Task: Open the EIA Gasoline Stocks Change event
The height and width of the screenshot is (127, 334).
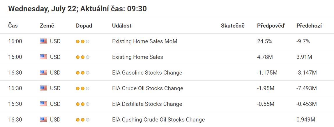Action: click(x=147, y=72)
